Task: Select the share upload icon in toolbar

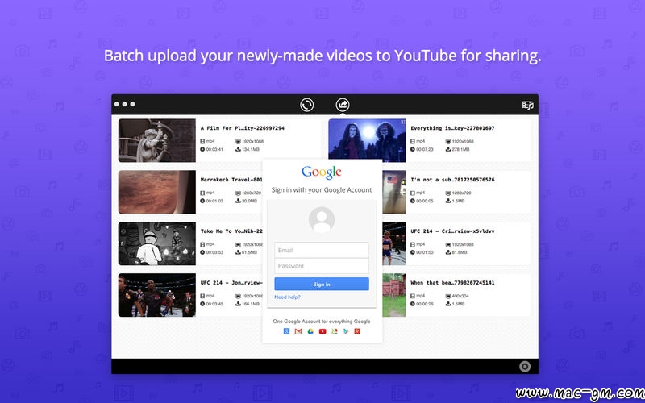Action: point(342,105)
